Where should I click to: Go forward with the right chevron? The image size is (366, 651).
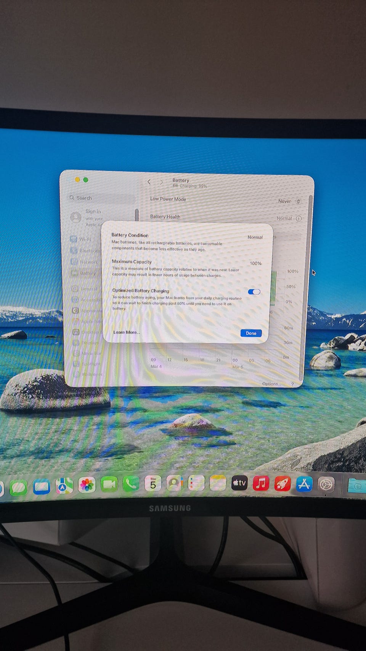(161, 182)
